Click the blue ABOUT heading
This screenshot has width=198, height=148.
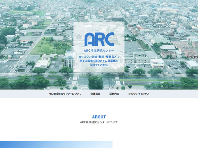pyautogui.click(x=99, y=117)
